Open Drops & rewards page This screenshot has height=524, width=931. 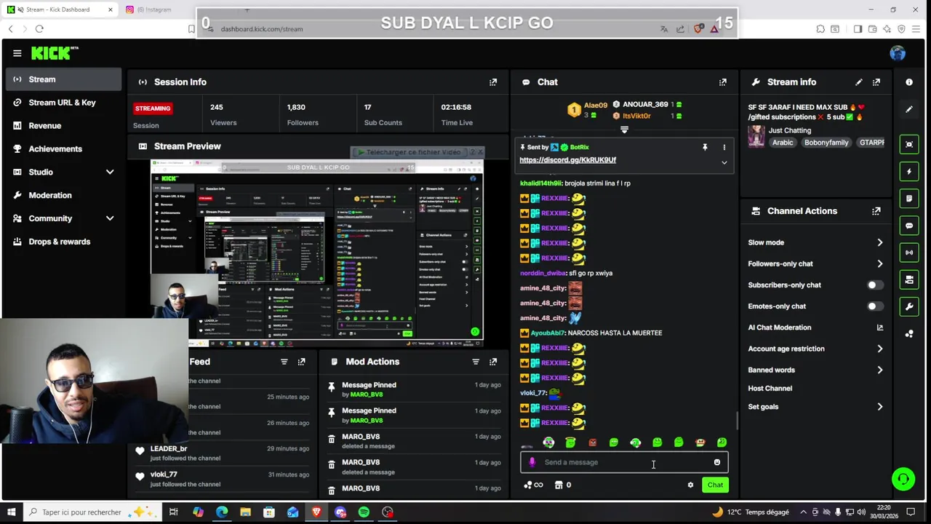63,242
